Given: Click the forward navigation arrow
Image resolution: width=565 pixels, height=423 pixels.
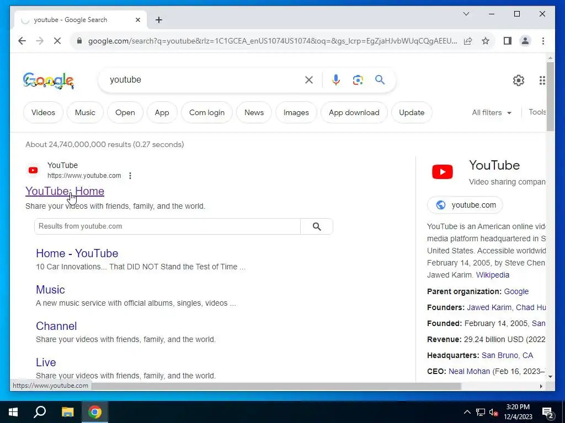Looking at the screenshot, I should (x=40, y=41).
